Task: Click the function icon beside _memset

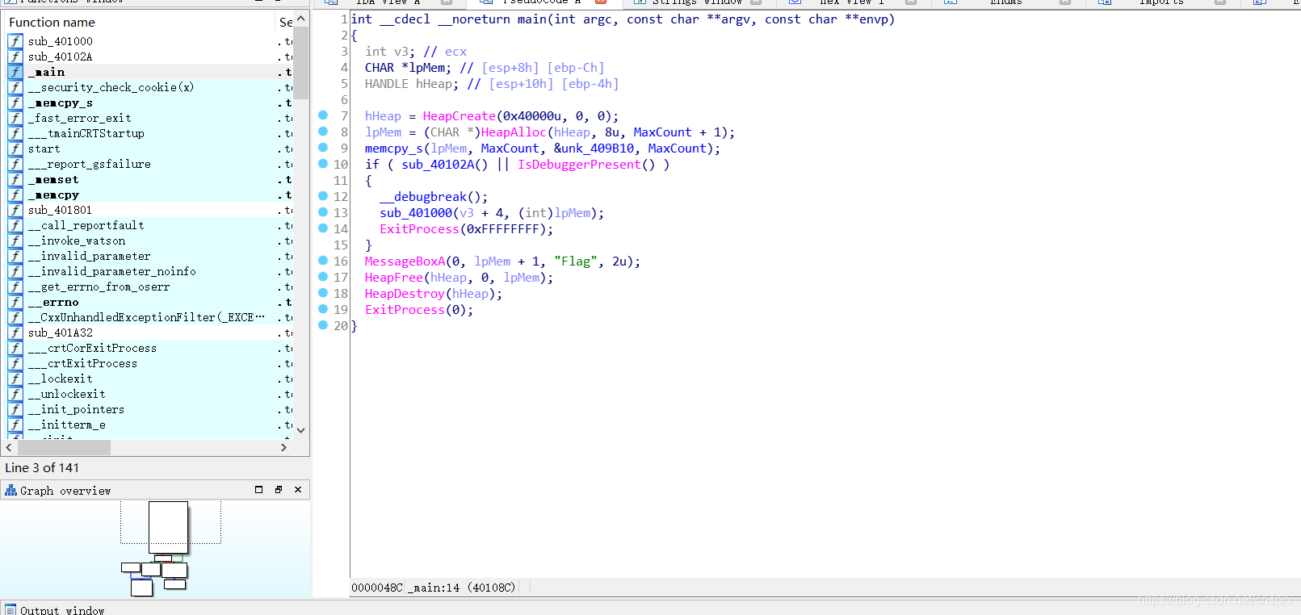Action: tap(15, 179)
